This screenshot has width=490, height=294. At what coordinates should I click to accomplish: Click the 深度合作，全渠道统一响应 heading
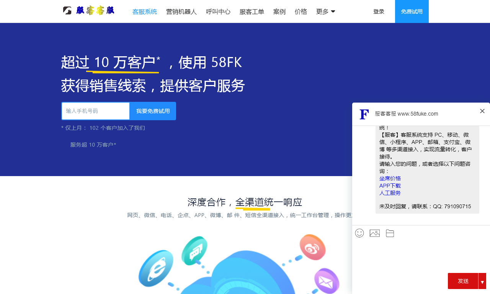tap(245, 202)
